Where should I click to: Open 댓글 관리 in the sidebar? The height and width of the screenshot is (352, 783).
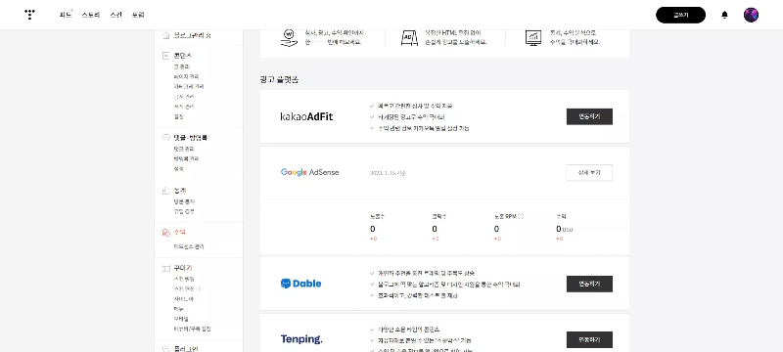[184, 149]
